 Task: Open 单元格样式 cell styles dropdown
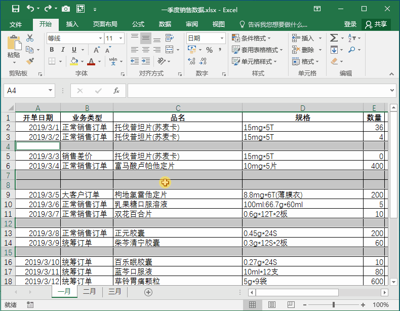click(254, 61)
